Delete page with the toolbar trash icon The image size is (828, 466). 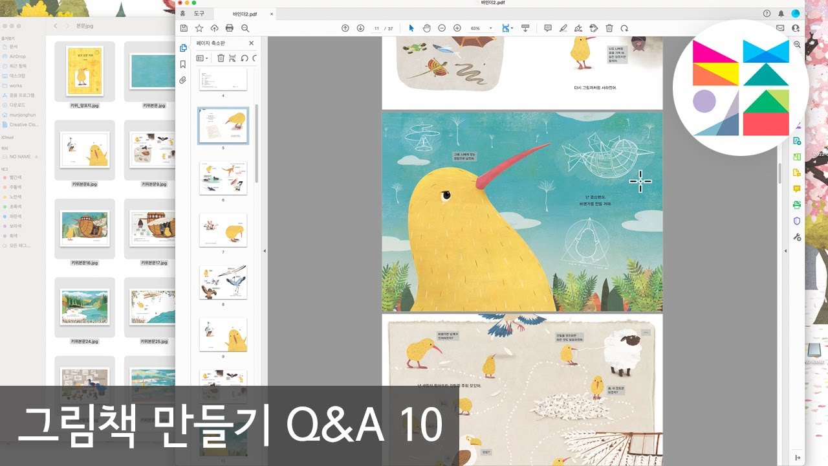tap(609, 28)
